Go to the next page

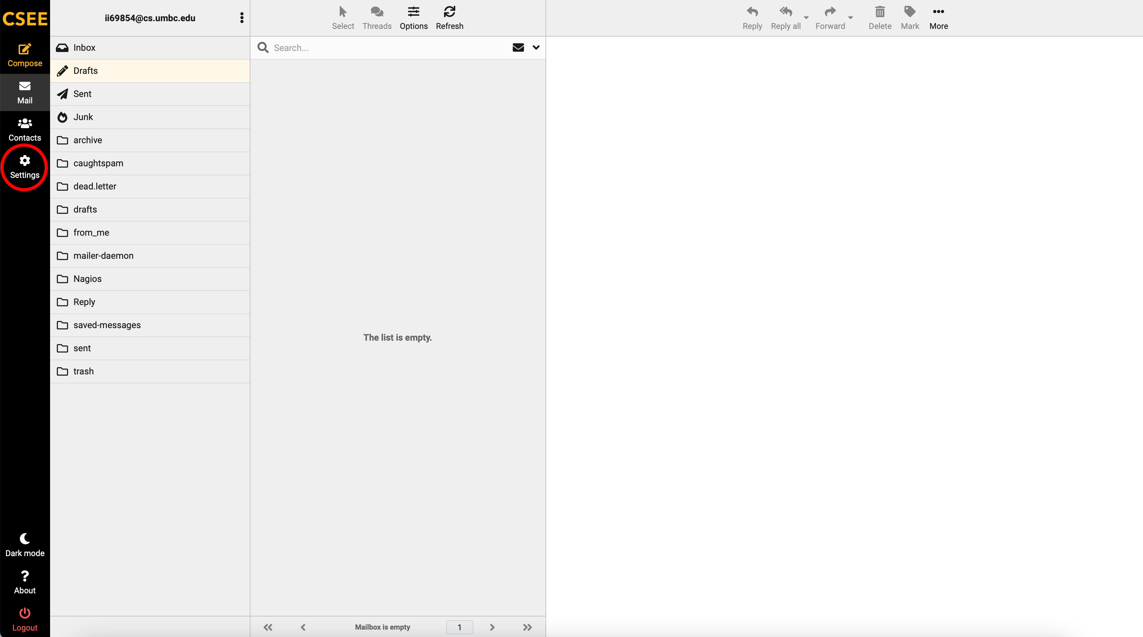tap(492, 627)
